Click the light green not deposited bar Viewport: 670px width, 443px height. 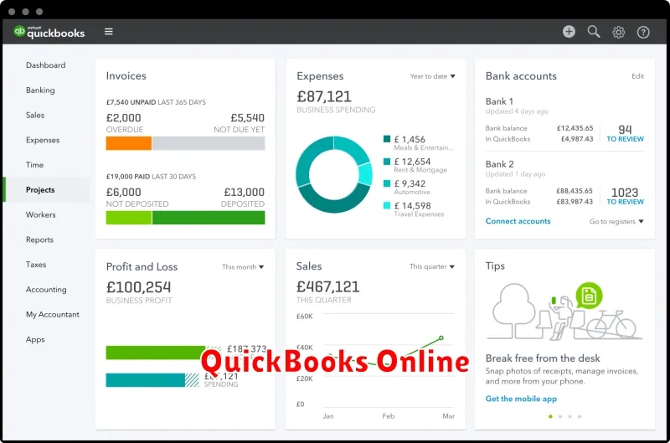click(x=129, y=218)
